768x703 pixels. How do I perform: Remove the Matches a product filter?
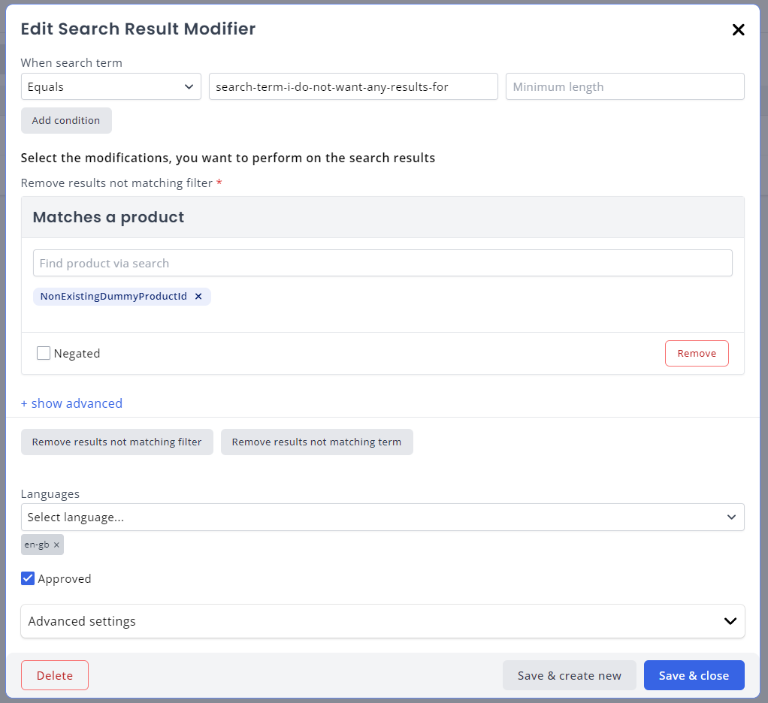697,353
